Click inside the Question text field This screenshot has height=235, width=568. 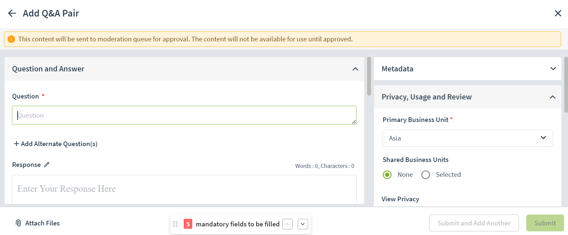(x=184, y=115)
